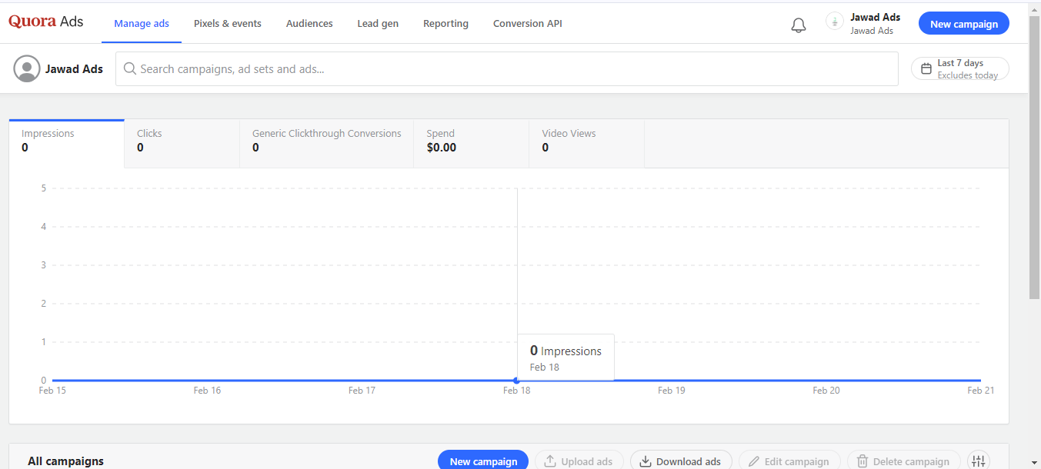The image size is (1041, 469).
Task: Click the search magnifier icon
Action: pos(130,69)
